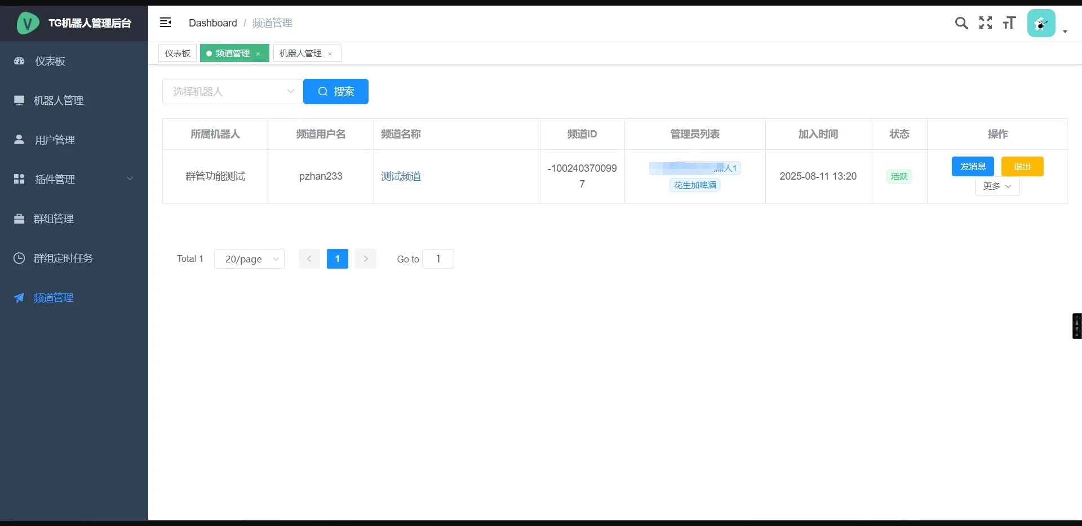Open the 选择机器人 dropdown
This screenshot has height=526, width=1082.
point(232,92)
